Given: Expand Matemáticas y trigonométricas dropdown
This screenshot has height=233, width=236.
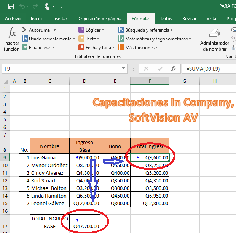Looking at the screenshot, I should (190, 39).
